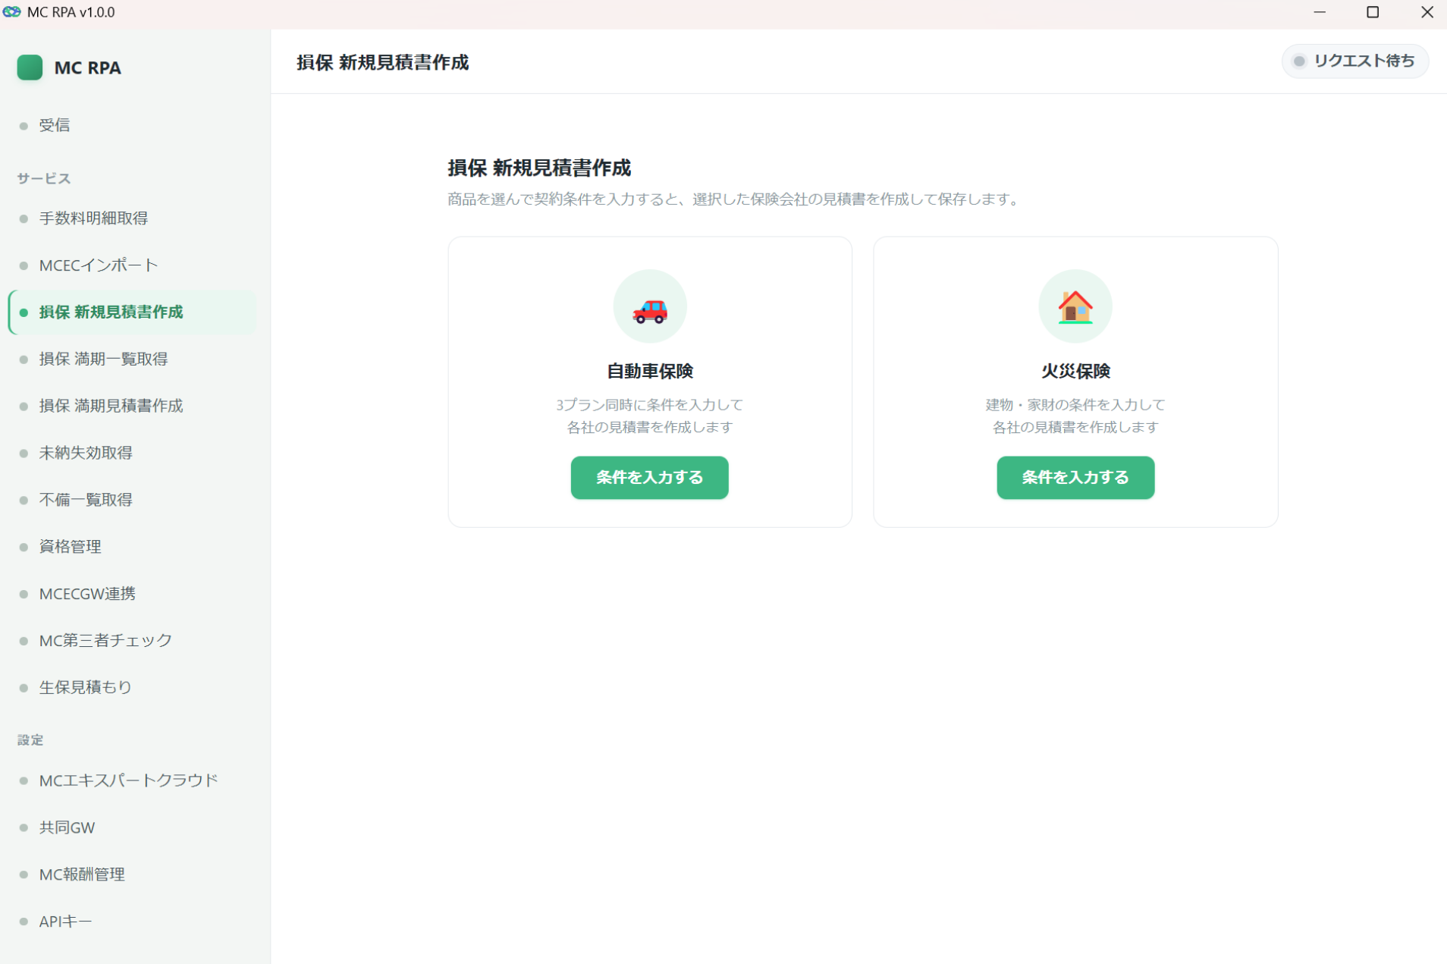Go to MC報酬管理 settings

(x=132, y=875)
